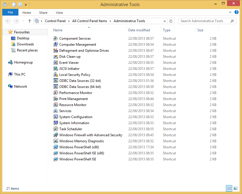Switch to the View ribbon tab
This screenshot has height=194, width=242.
(x=59, y=13)
